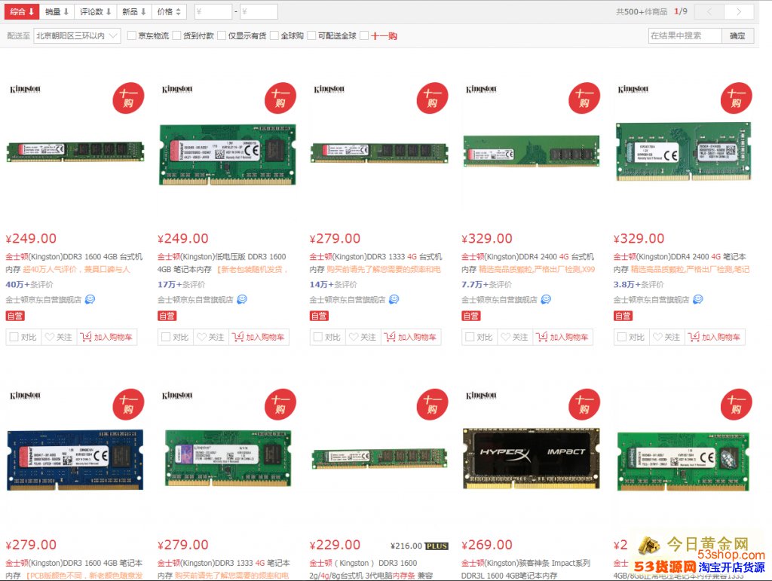Open title link 金士顿 DDR4 2400 4G 台式机
Viewport: 772px width, 581px height.
click(528, 263)
